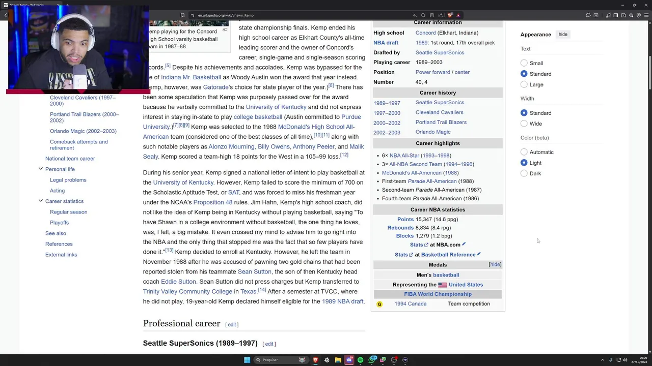Edit the Seattle SuperSonics (1989–1997) section
This screenshot has width=652, height=366.
tap(269, 344)
